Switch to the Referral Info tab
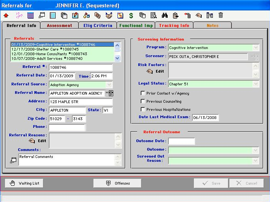The height and width of the screenshot is (202, 270). coord(21,25)
